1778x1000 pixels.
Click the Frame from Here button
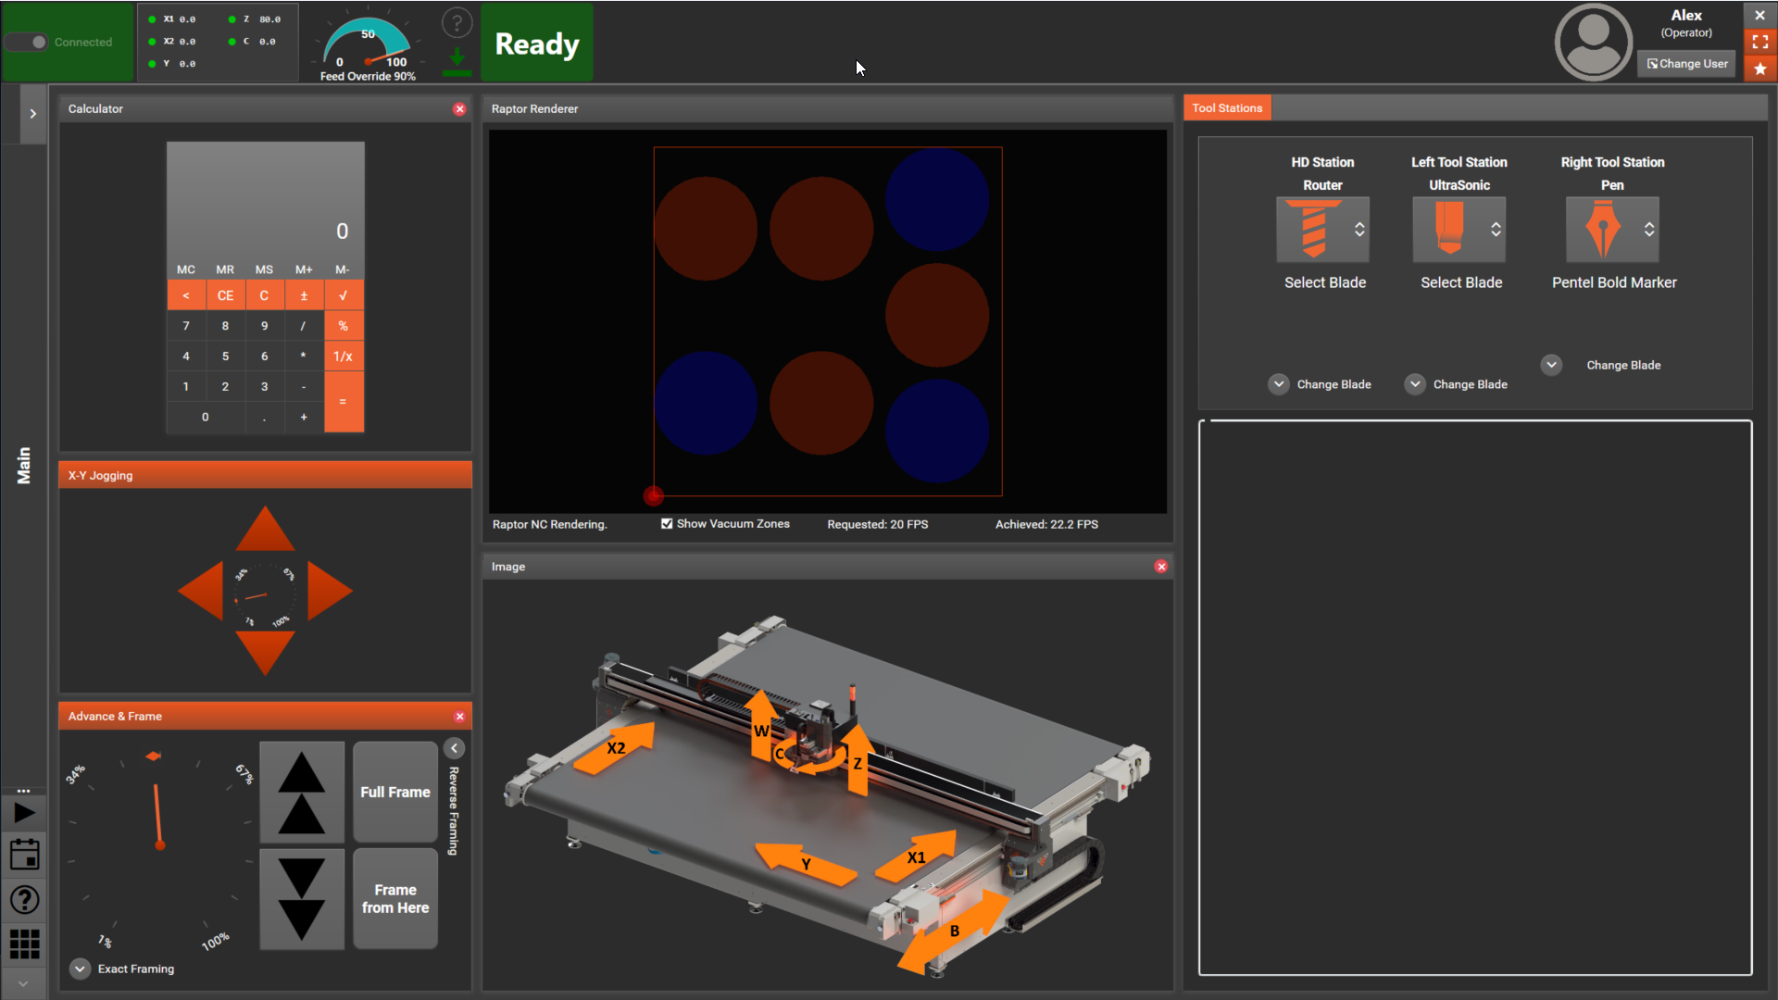tap(395, 898)
